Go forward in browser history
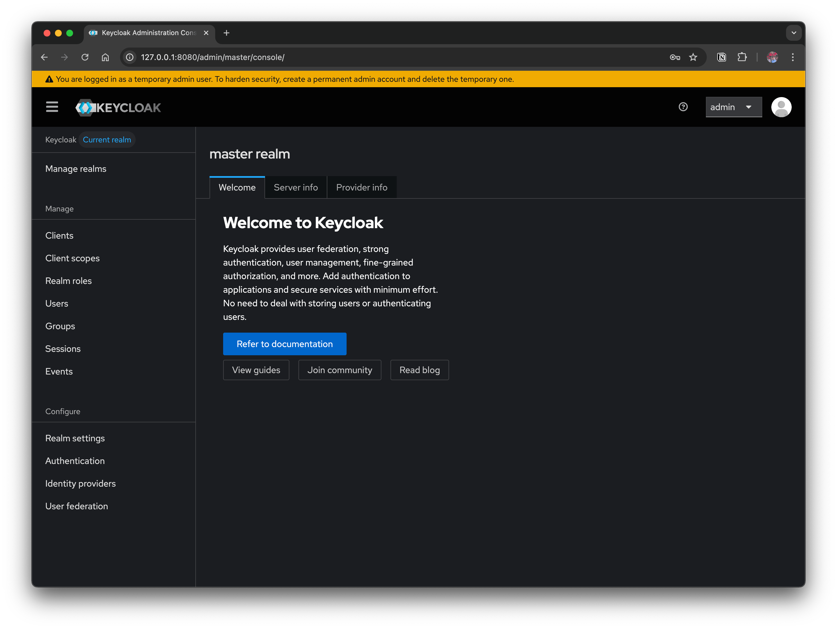 pos(64,57)
